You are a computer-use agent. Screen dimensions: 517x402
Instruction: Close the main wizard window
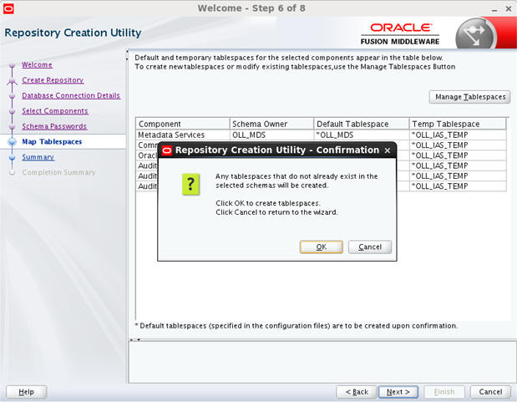coord(509,9)
